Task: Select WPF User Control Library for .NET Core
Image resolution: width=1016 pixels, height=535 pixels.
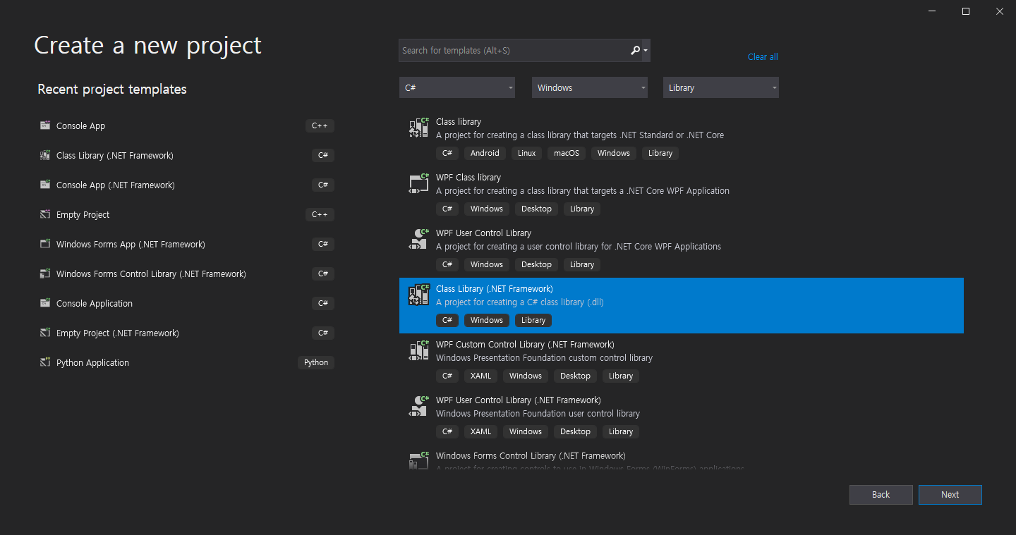Action: point(483,233)
